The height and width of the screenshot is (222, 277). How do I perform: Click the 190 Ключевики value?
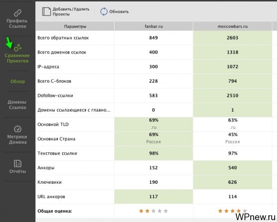[x=153, y=182]
